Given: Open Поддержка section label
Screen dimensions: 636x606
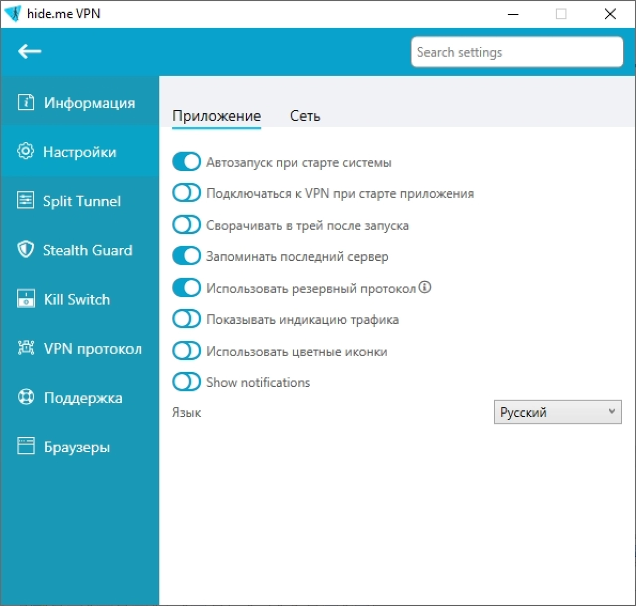Looking at the screenshot, I should pyautogui.click(x=83, y=398).
